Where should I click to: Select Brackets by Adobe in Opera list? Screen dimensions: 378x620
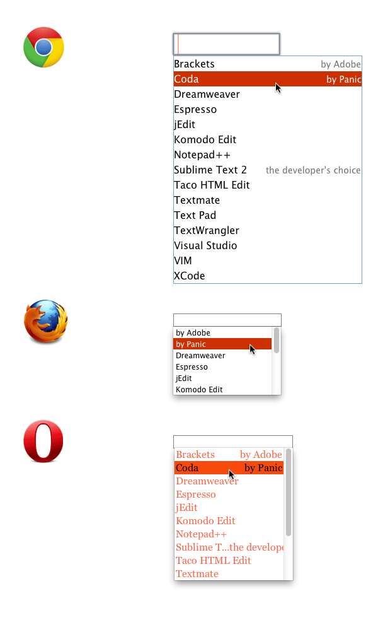pos(229,455)
